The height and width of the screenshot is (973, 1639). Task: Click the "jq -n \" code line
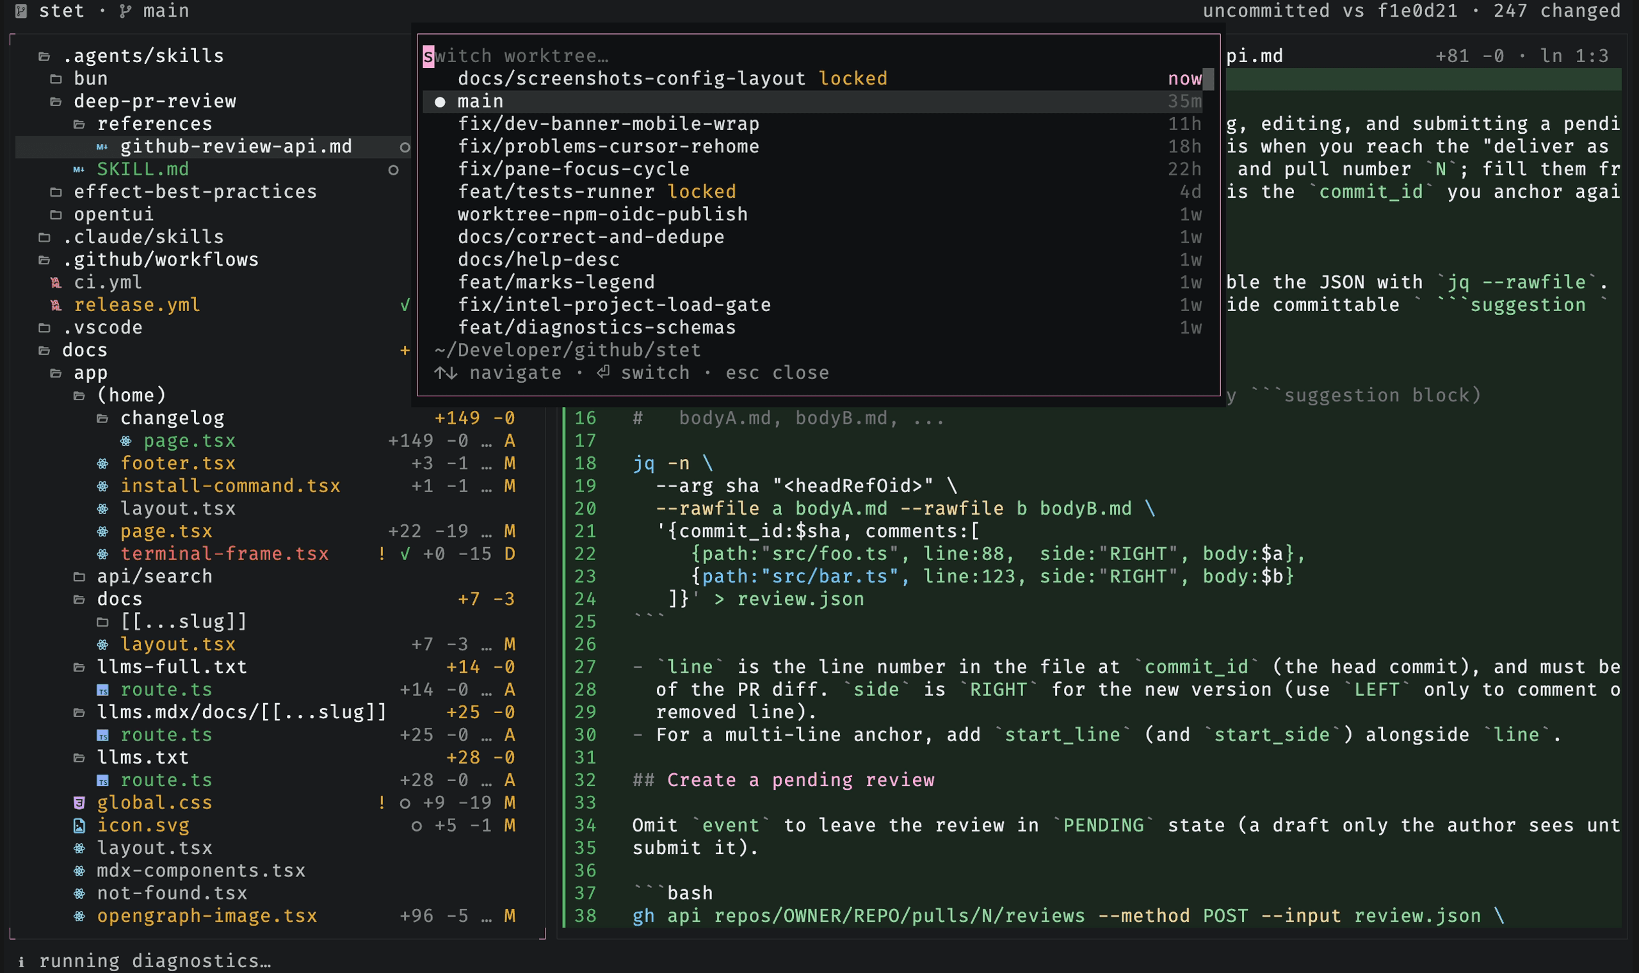click(x=673, y=463)
